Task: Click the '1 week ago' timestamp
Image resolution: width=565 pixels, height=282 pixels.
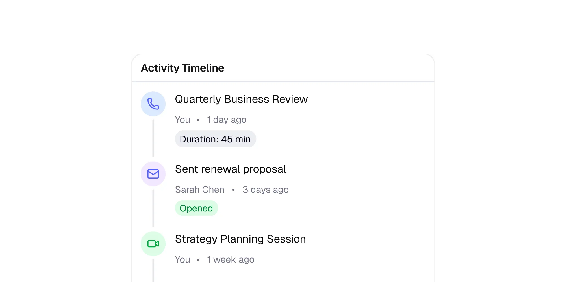Action: 231,259
